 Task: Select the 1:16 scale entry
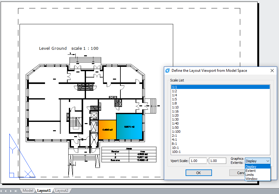tap(220, 111)
